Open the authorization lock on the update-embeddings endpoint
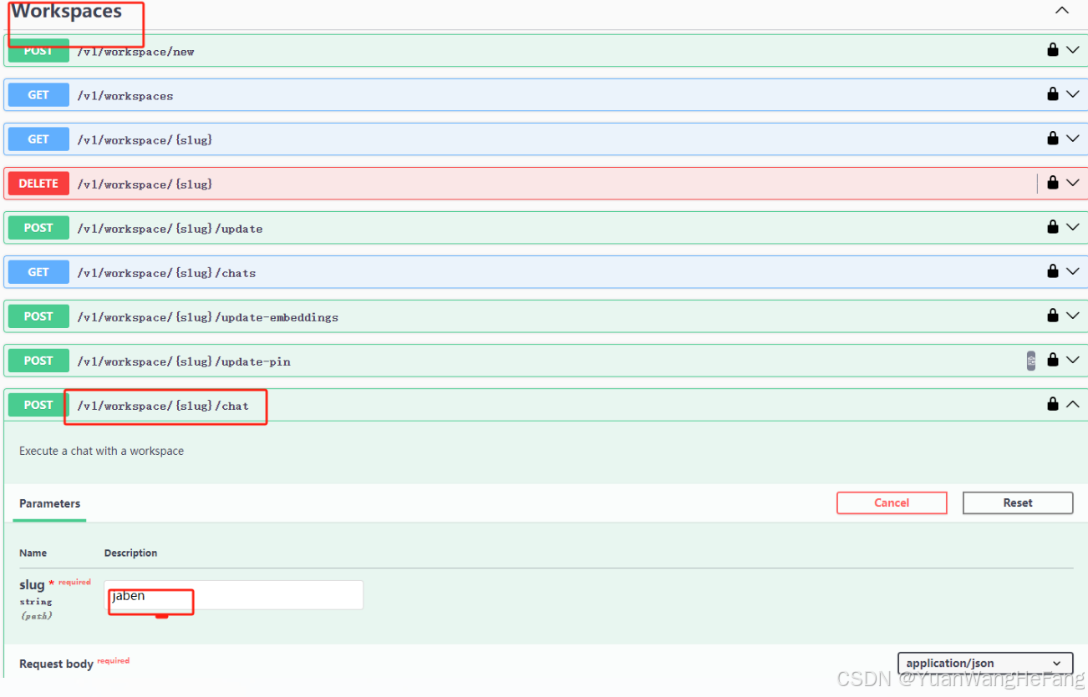The height and width of the screenshot is (697, 1088). click(x=1053, y=316)
